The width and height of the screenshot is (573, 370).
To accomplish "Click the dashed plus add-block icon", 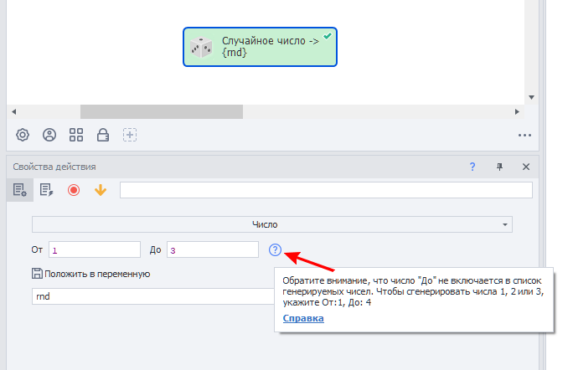I will pyautogui.click(x=130, y=135).
